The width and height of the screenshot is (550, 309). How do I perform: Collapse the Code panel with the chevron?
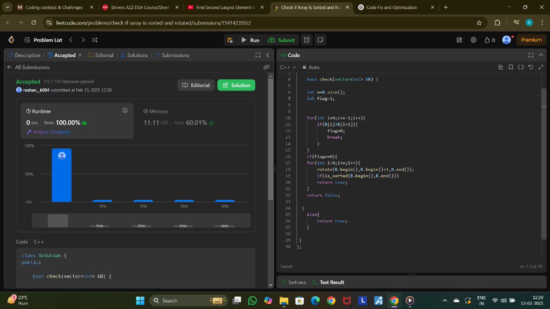coord(540,55)
